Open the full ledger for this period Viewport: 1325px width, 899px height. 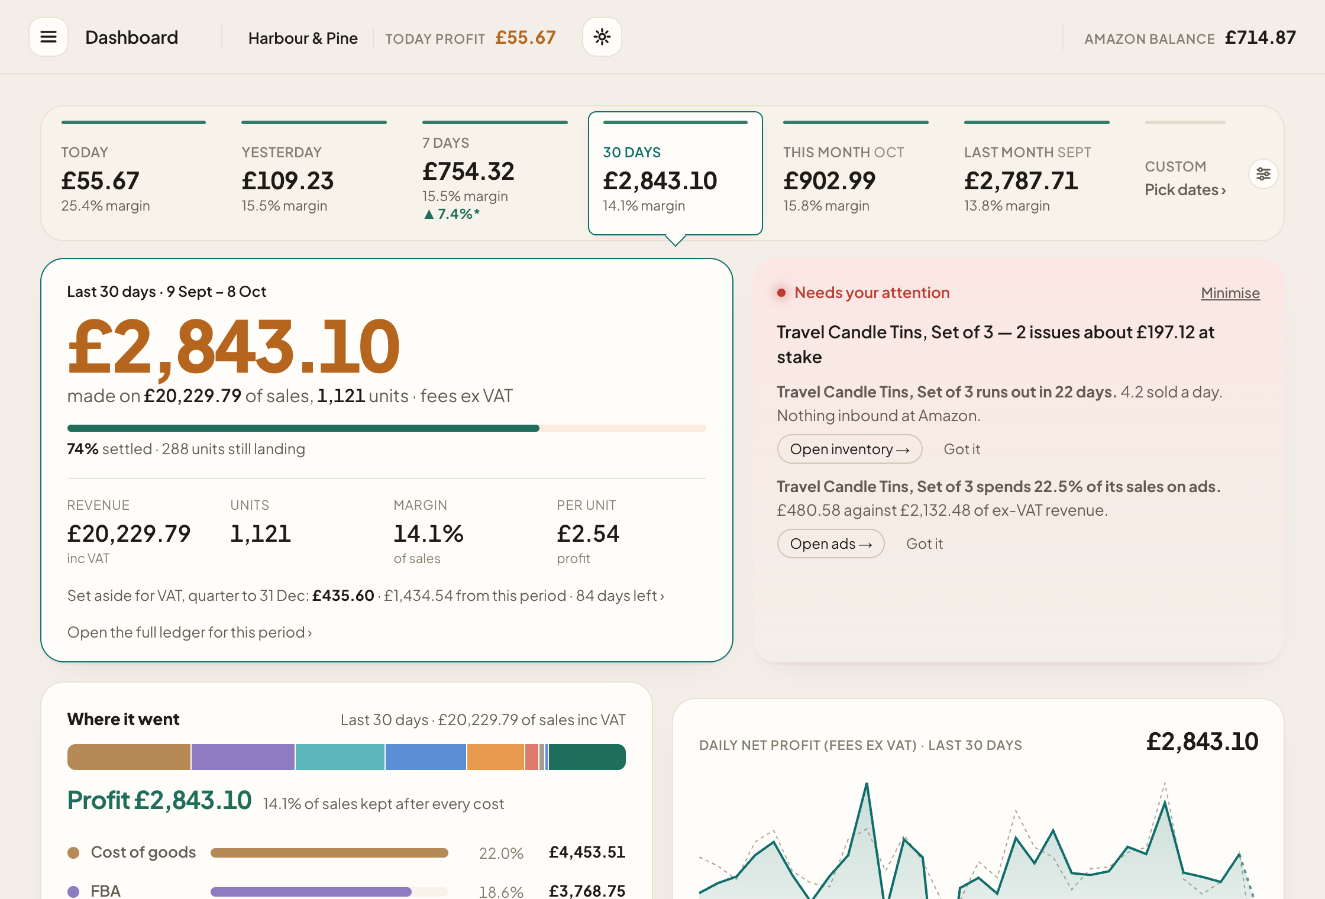(189, 632)
